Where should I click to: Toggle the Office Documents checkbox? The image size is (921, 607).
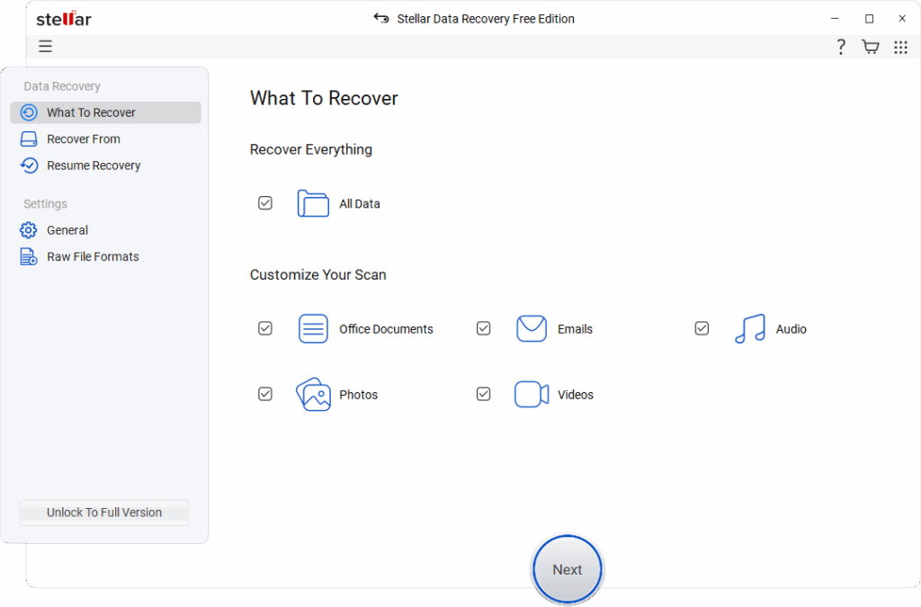point(265,328)
